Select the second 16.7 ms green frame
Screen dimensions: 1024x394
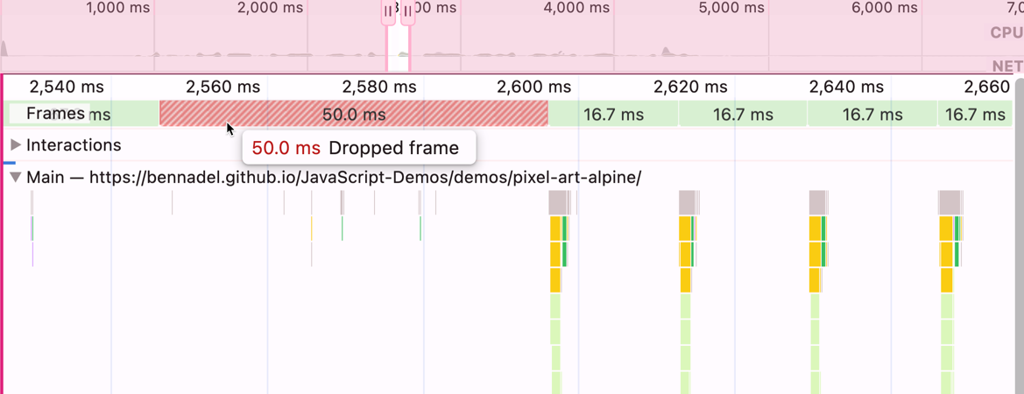pyautogui.click(x=743, y=114)
